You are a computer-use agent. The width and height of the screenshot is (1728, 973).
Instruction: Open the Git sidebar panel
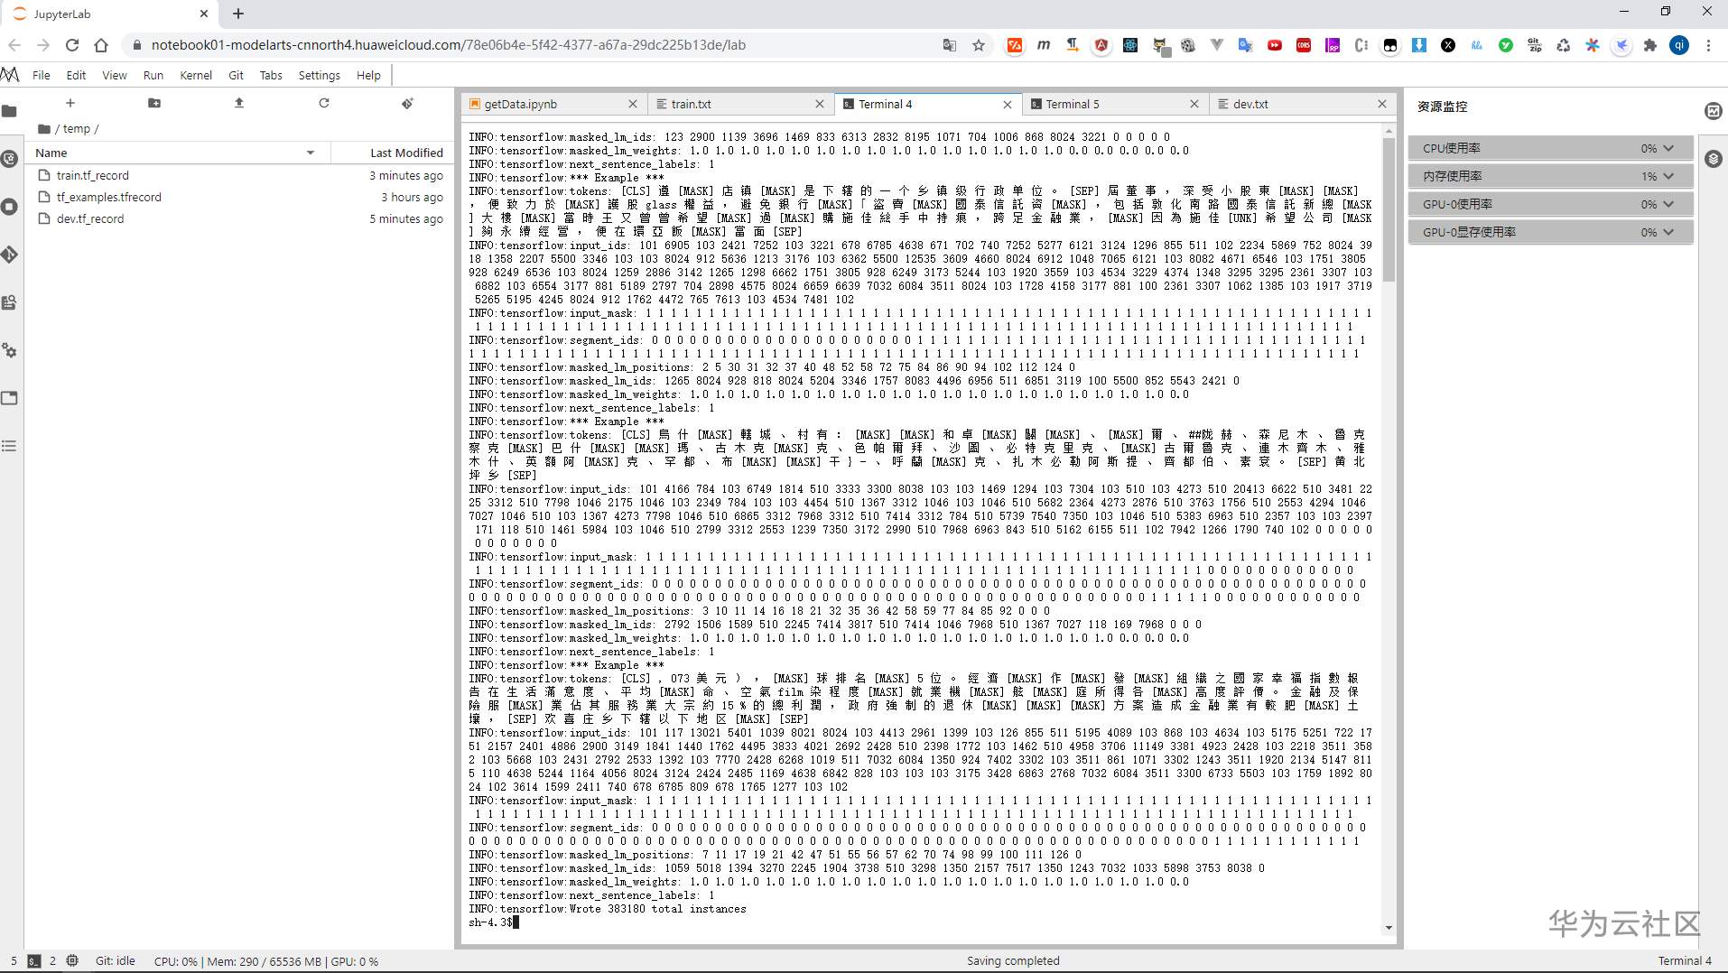[x=10, y=255]
